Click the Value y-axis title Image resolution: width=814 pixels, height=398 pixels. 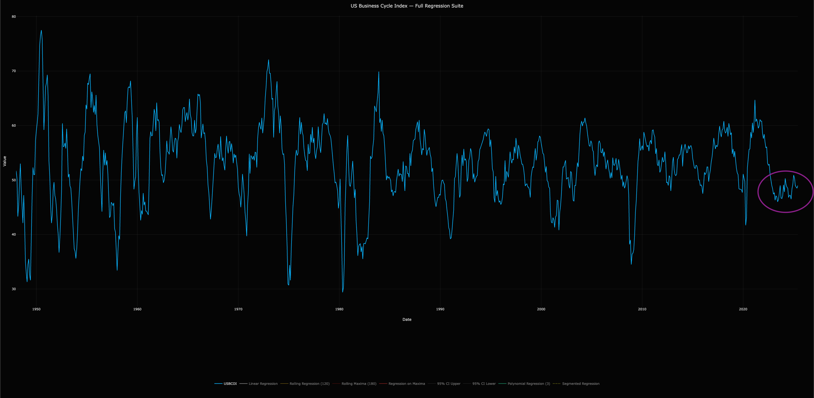pos(4,161)
